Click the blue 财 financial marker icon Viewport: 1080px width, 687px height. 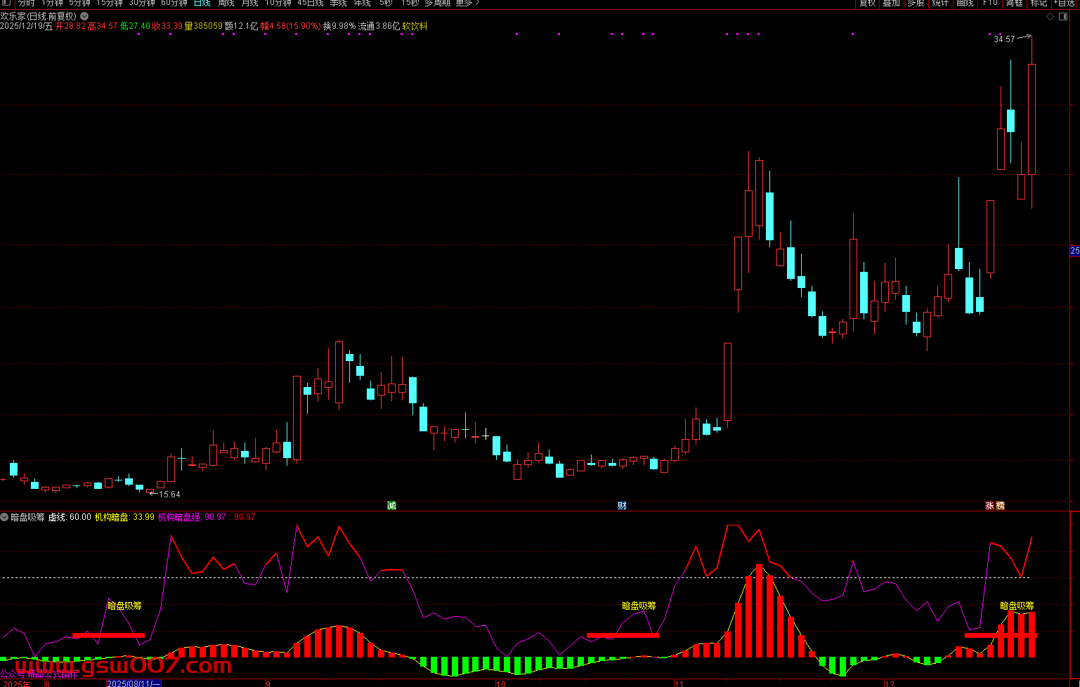[622, 506]
